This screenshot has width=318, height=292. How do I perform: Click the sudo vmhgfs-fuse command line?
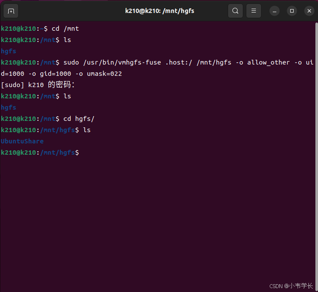(x=157, y=68)
